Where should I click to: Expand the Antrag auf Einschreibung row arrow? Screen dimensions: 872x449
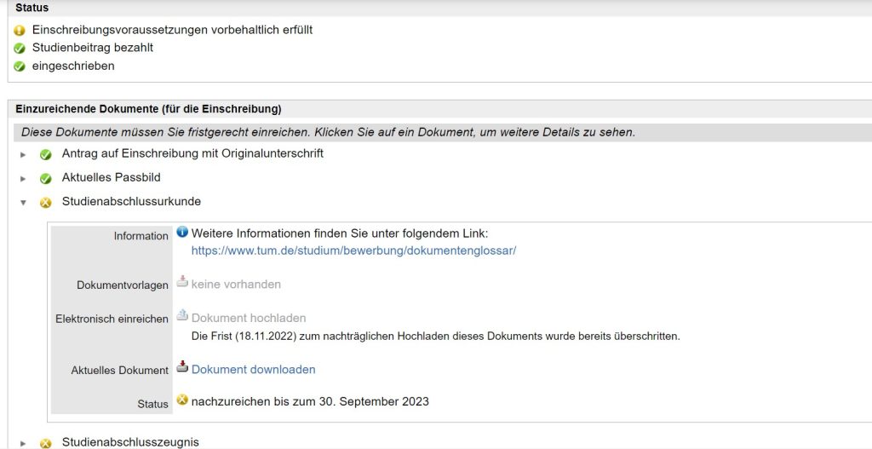click(24, 155)
